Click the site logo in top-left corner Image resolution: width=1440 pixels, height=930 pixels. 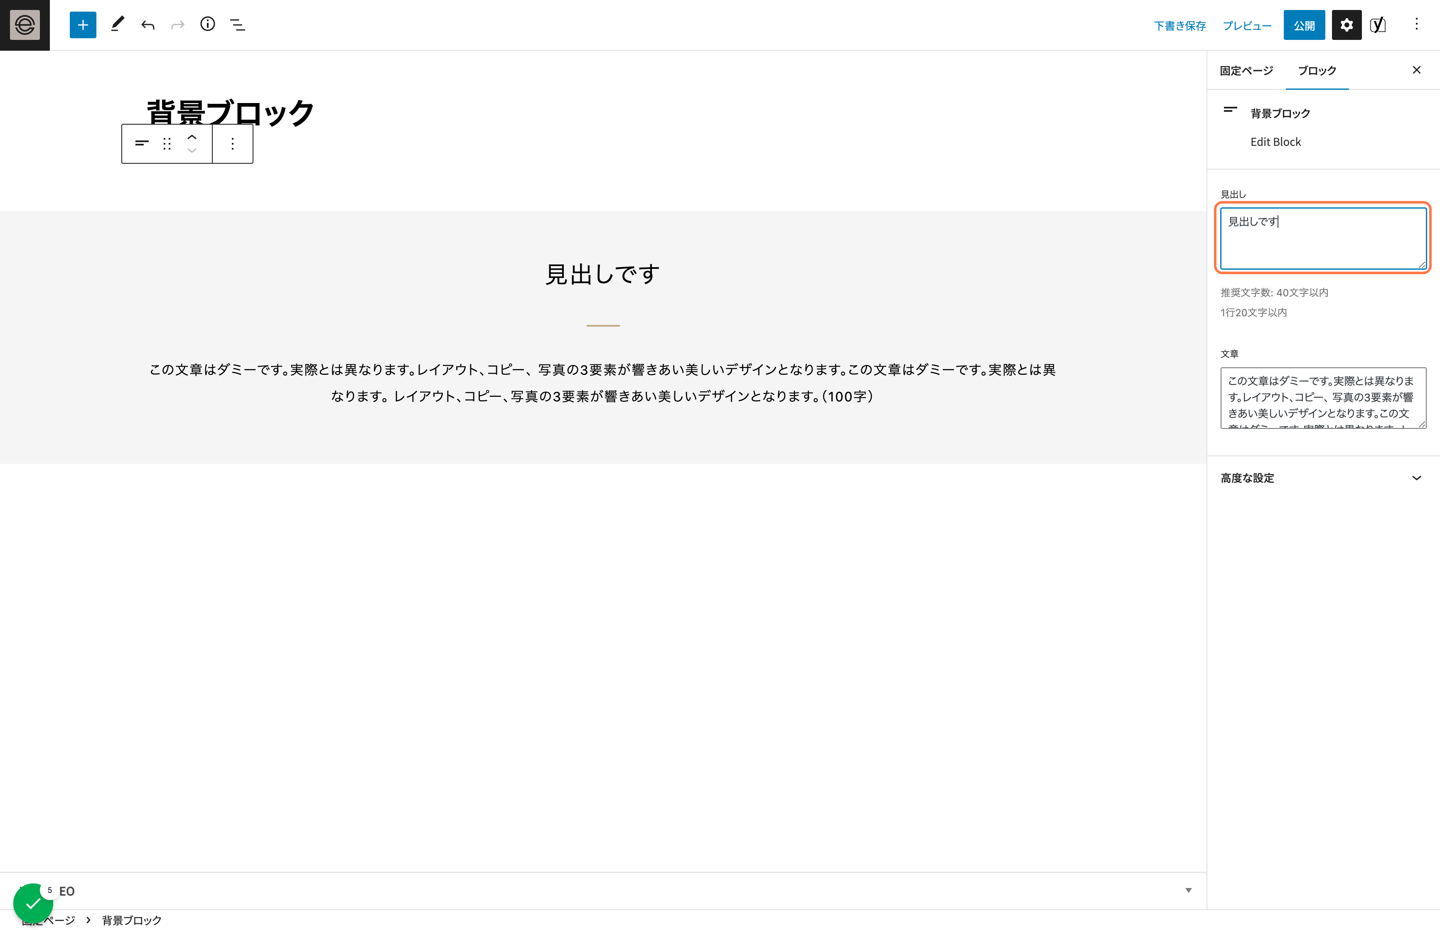25,25
